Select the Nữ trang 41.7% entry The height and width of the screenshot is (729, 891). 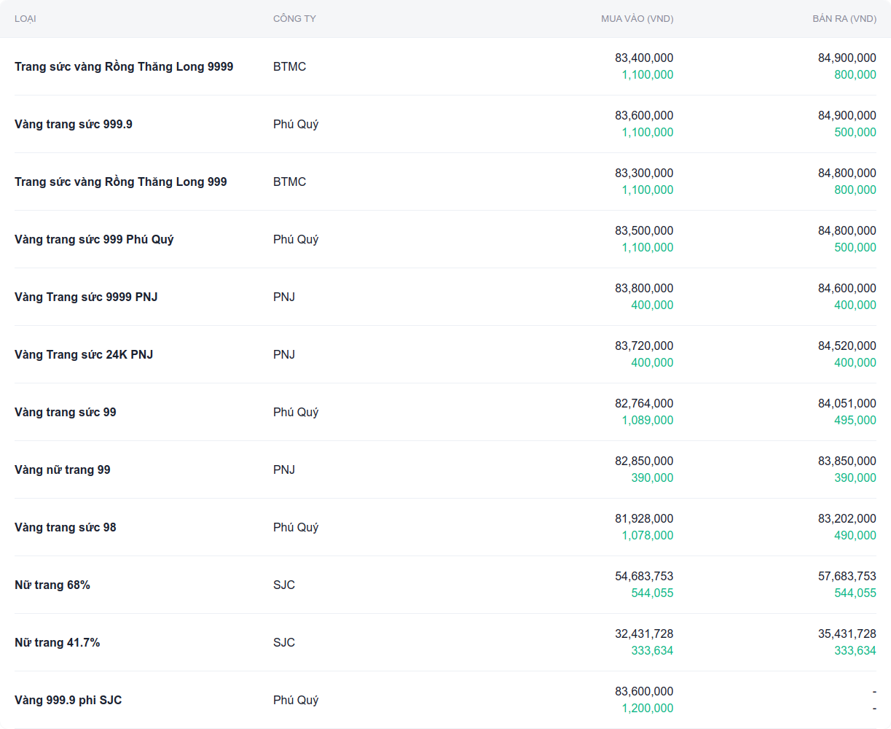[x=58, y=642]
